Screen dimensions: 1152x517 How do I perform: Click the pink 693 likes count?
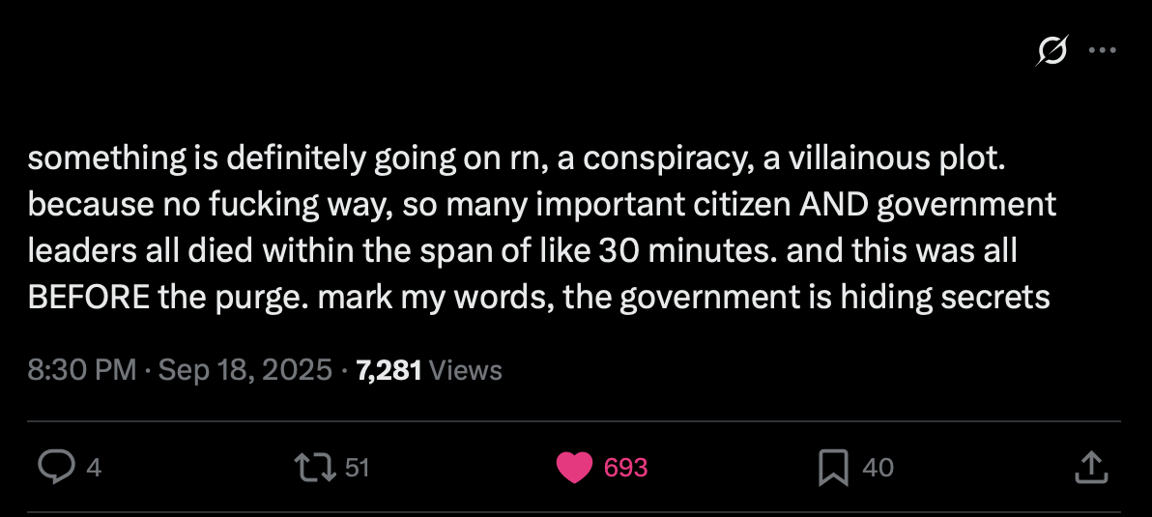(x=625, y=468)
